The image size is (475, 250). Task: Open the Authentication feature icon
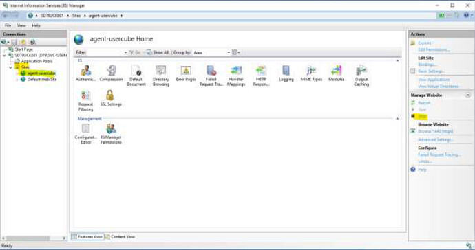click(86, 73)
